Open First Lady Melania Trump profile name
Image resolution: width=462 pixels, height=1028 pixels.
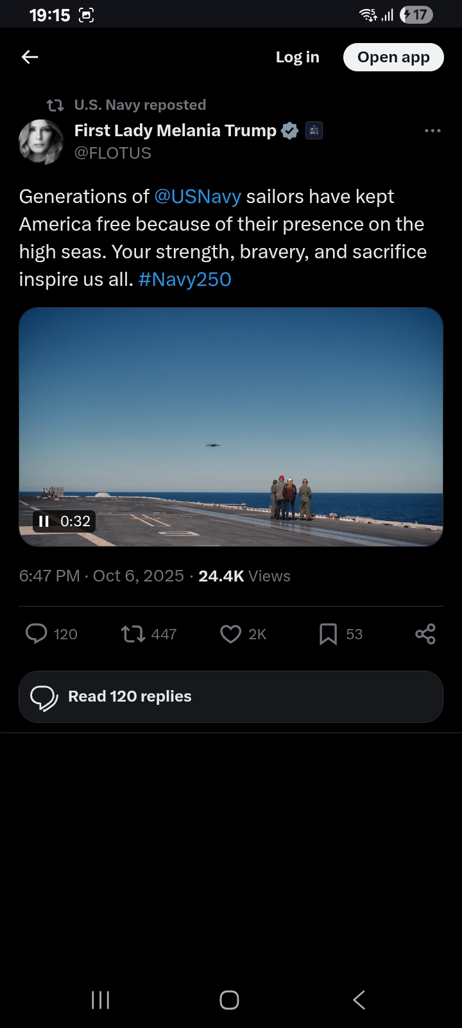(x=175, y=130)
